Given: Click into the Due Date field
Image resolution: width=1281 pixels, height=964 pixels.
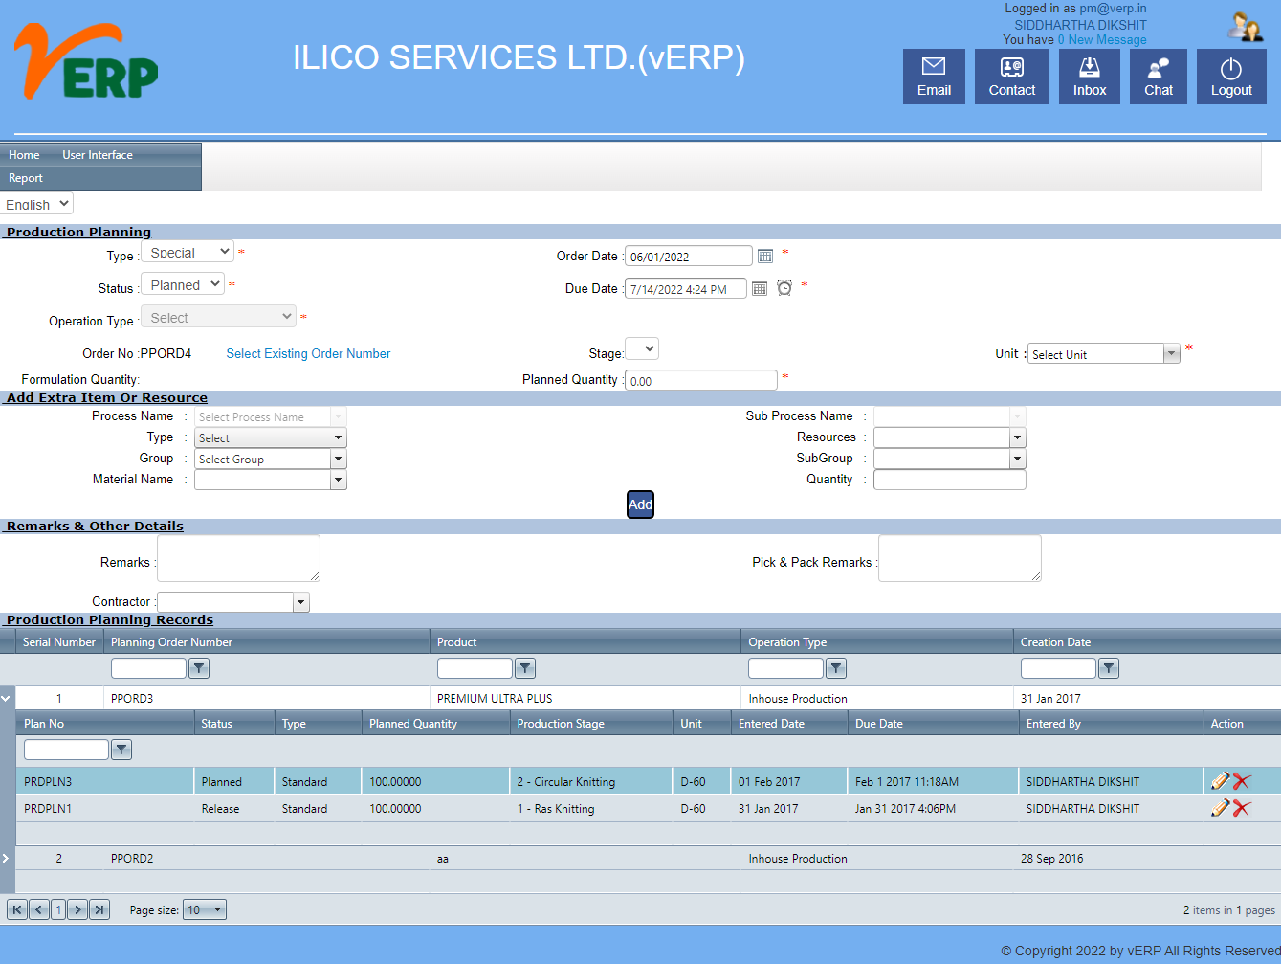Looking at the screenshot, I should 686,288.
